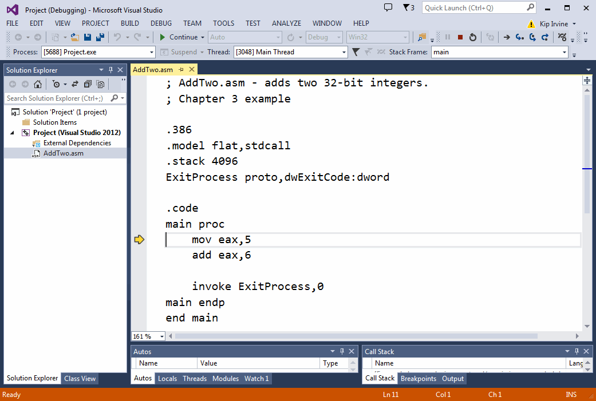
Task: Click the Continue button
Action: click(182, 37)
